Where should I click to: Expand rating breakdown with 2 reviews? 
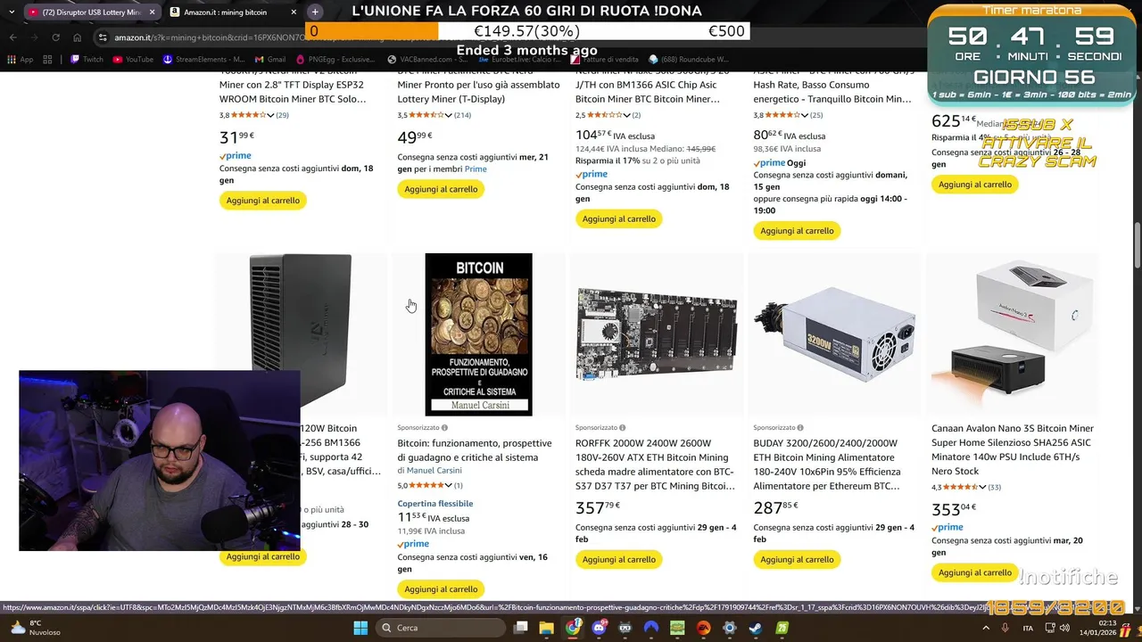coord(627,115)
